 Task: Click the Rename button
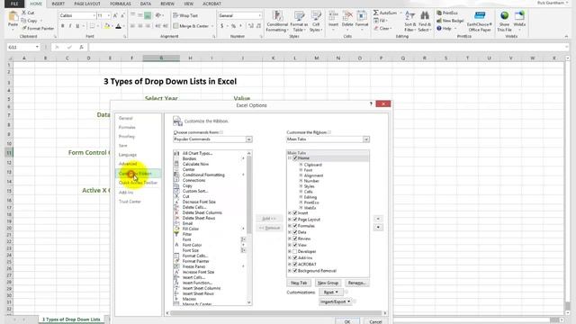pyautogui.click(x=356, y=283)
